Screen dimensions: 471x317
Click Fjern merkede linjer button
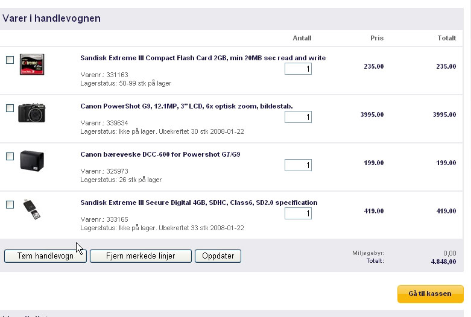tap(141, 256)
